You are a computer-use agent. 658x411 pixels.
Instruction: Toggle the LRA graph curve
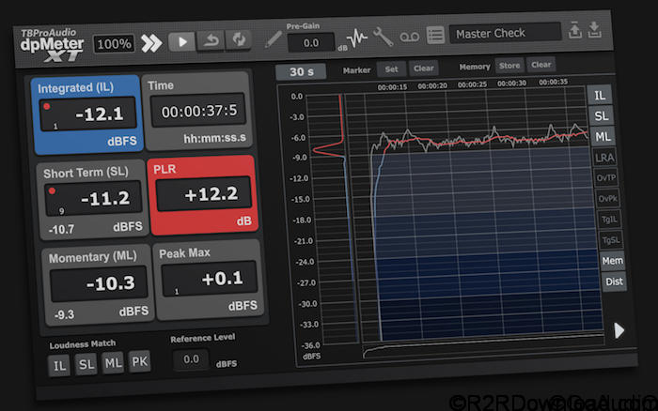click(x=604, y=158)
